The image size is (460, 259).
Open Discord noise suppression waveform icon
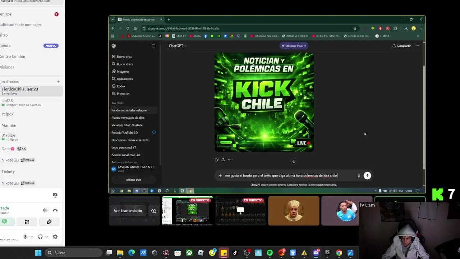46,210
